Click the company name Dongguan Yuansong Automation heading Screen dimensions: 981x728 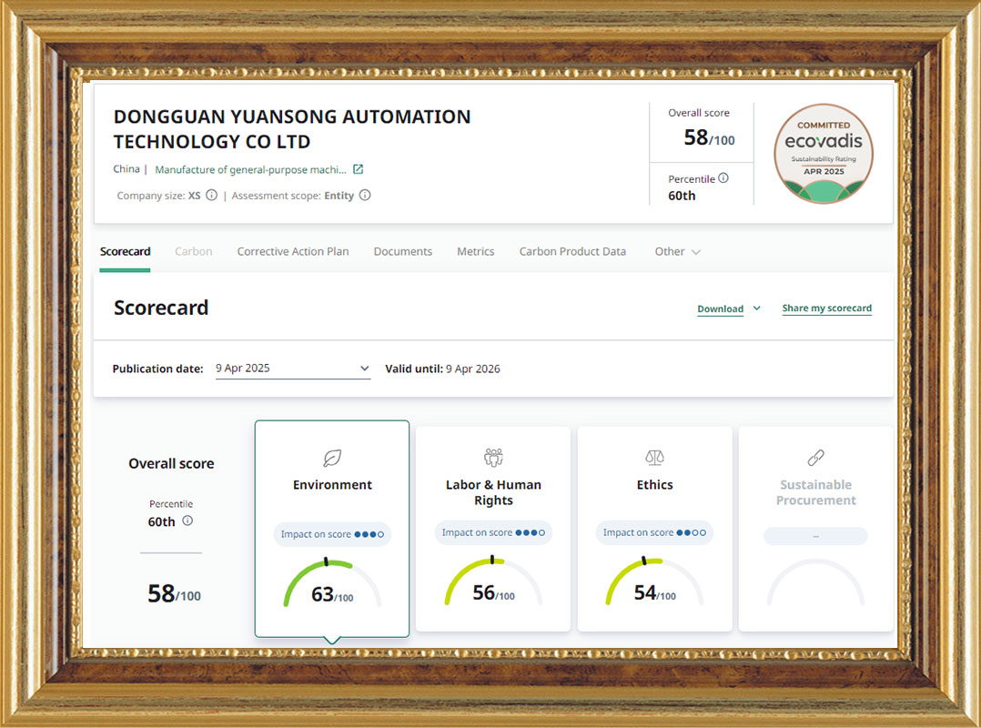tap(291, 129)
